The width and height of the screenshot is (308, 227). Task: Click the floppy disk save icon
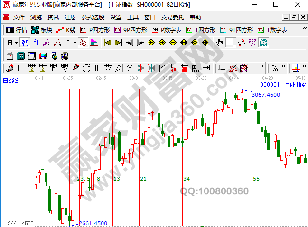(43, 56)
